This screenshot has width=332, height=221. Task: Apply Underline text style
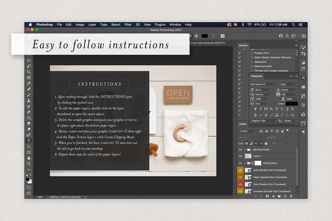pos(287,109)
